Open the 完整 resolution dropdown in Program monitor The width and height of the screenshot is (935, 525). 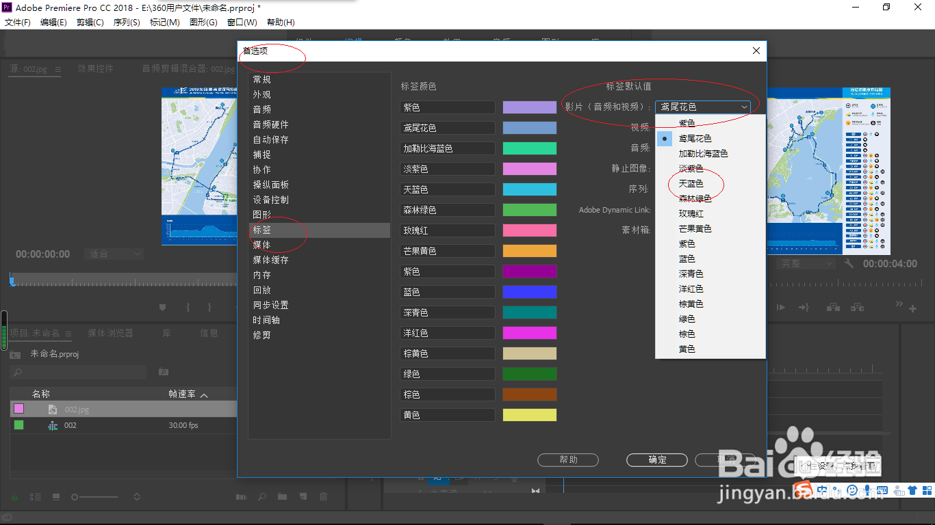[807, 263]
